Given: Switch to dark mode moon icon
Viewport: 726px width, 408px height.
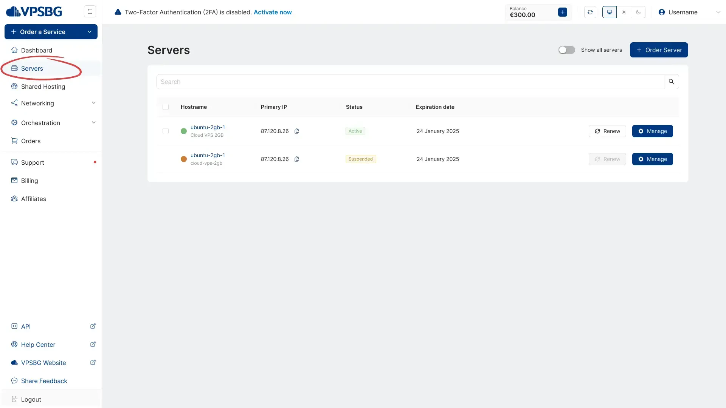Looking at the screenshot, I should point(638,12).
